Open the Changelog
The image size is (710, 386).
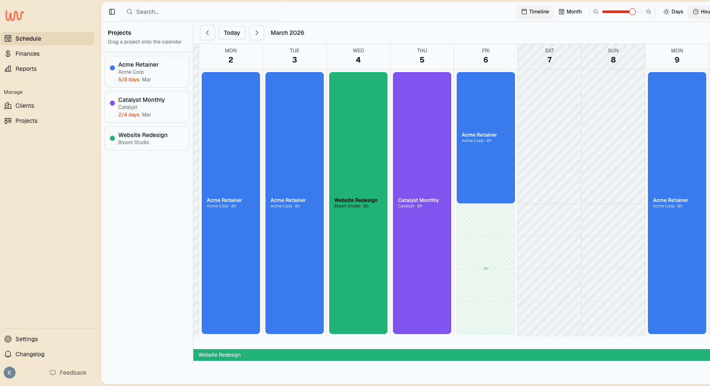(29, 354)
